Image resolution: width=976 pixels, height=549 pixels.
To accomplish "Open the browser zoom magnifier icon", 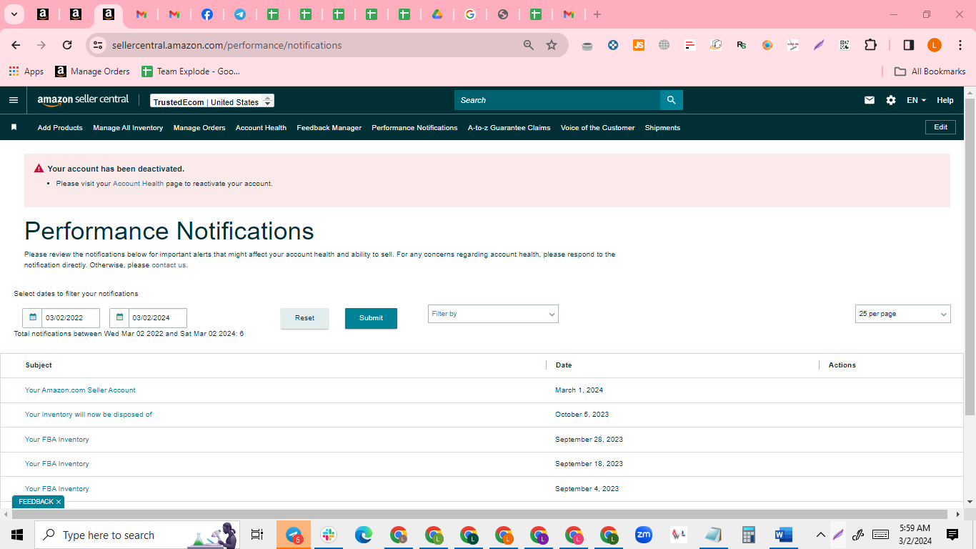I will coord(529,45).
